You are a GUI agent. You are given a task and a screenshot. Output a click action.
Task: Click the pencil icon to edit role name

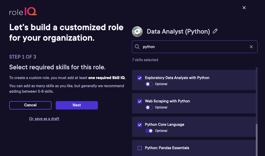coord(215,31)
